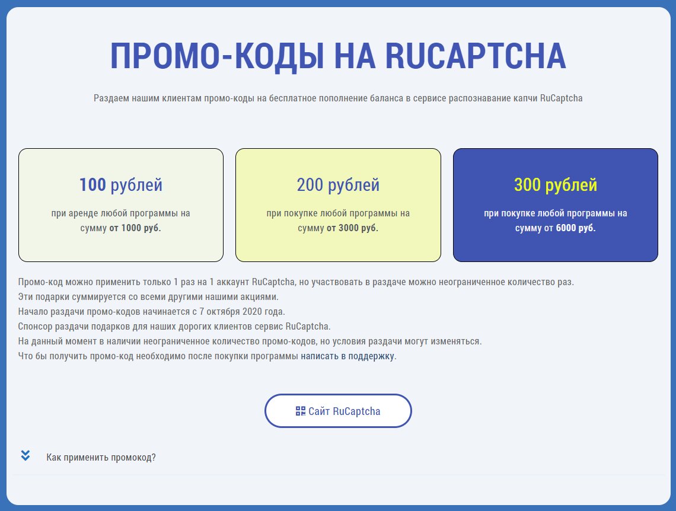The height and width of the screenshot is (511, 676).
Task: Toggle the 100 рублей offer selection
Action: [x=121, y=205]
